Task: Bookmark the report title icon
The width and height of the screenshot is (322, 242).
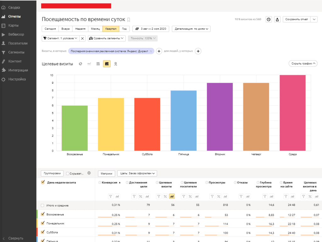Action: point(129,20)
